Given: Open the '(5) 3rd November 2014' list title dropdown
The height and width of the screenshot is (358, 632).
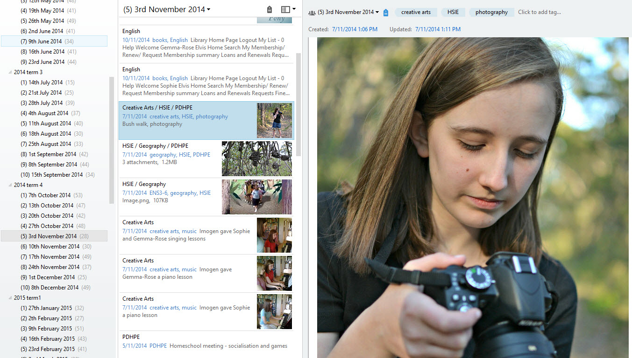Looking at the screenshot, I should coord(167,9).
